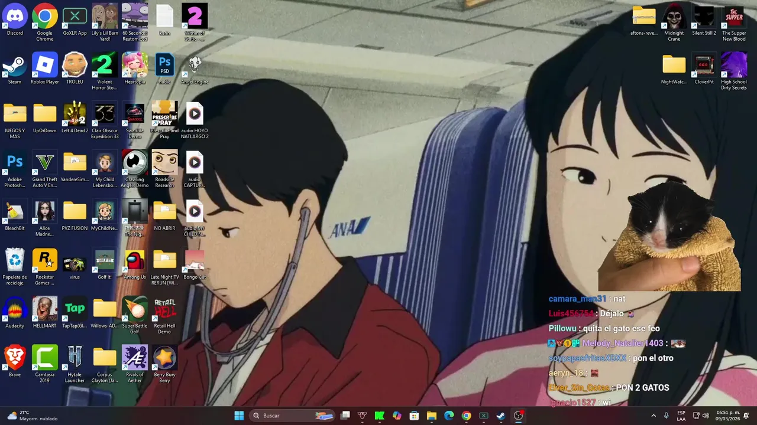The height and width of the screenshot is (425, 757).
Task: Select the Retail Hell Demo icon
Action: click(164, 316)
